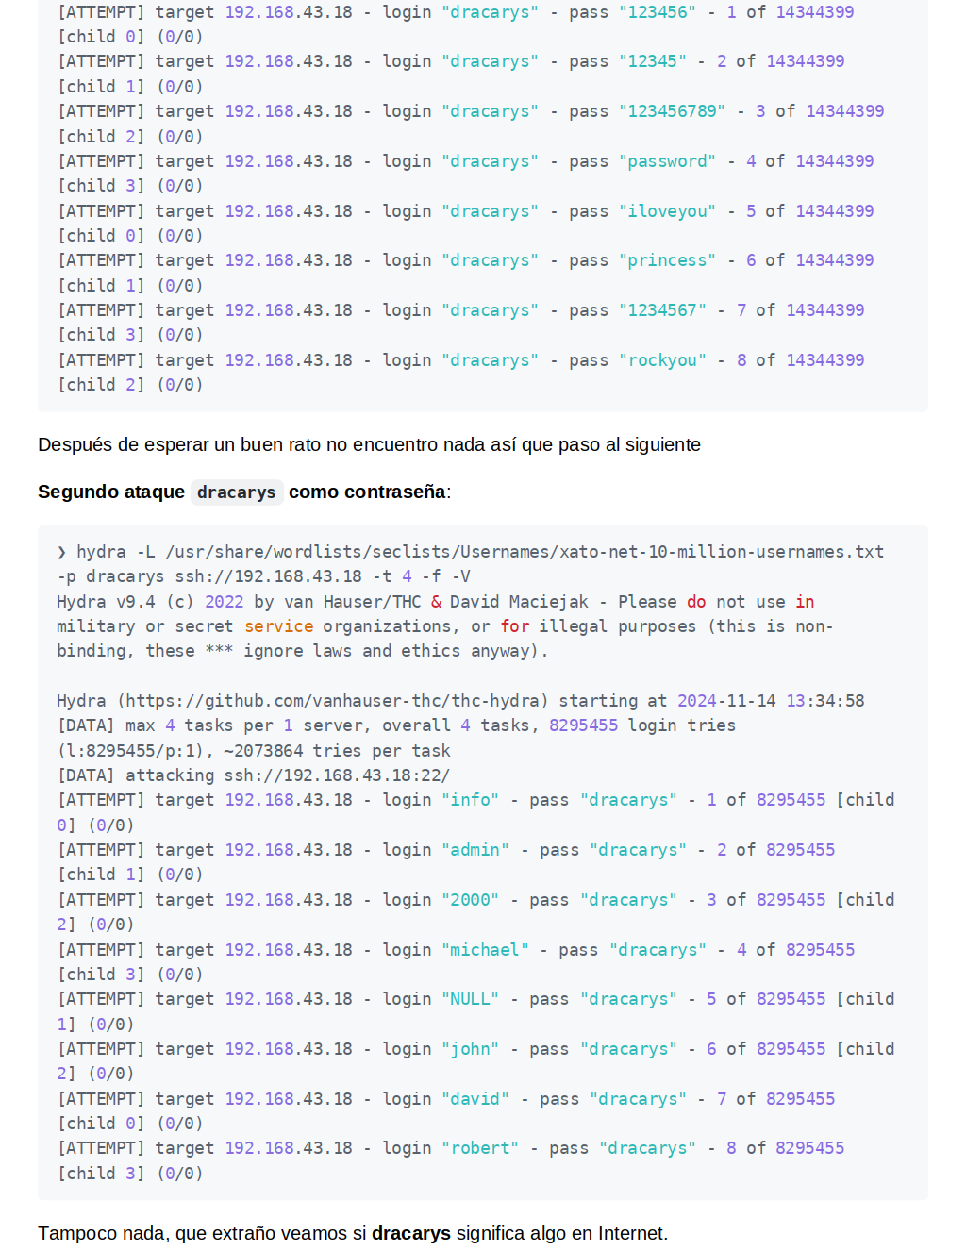Click the login name "david"

coord(475,1099)
